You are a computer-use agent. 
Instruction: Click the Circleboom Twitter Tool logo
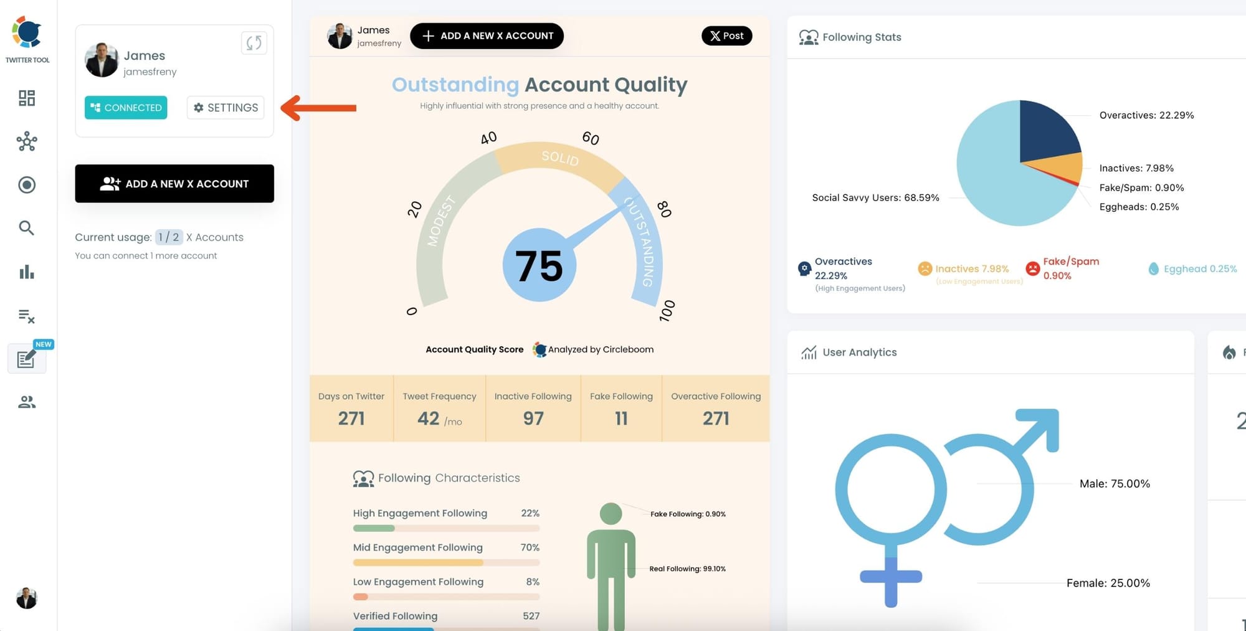tap(27, 39)
